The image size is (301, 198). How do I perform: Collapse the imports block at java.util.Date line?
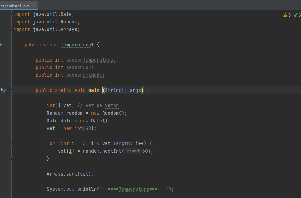11,15
